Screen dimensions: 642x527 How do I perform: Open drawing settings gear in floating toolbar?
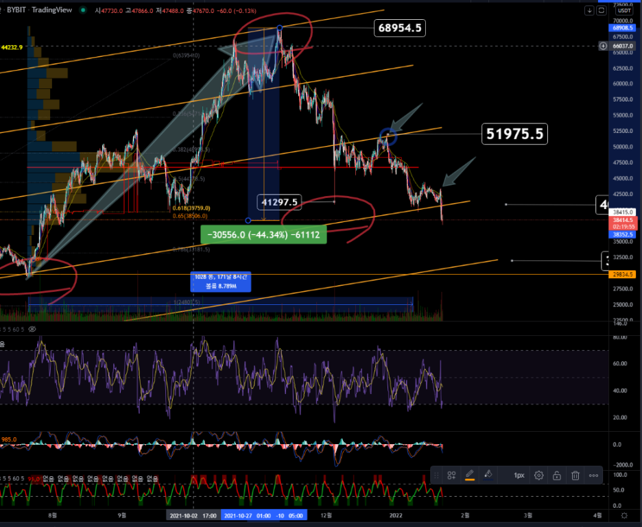[x=538, y=476]
